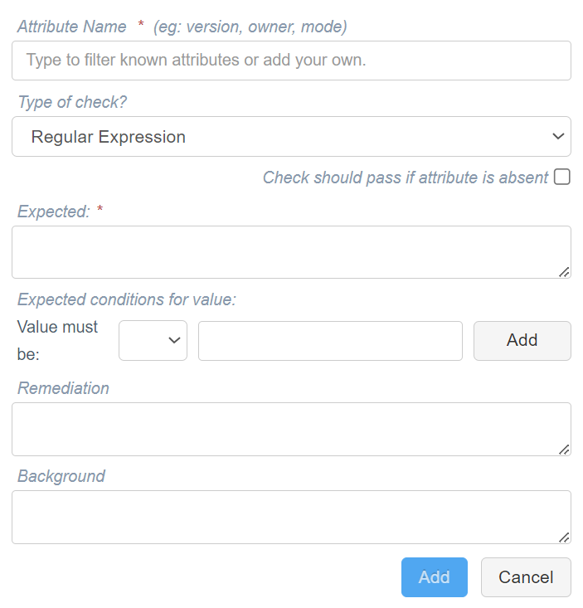The height and width of the screenshot is (608, 583).
Task: Click the 'Expected conditions for value:' label
Action: tap(127, 299)
